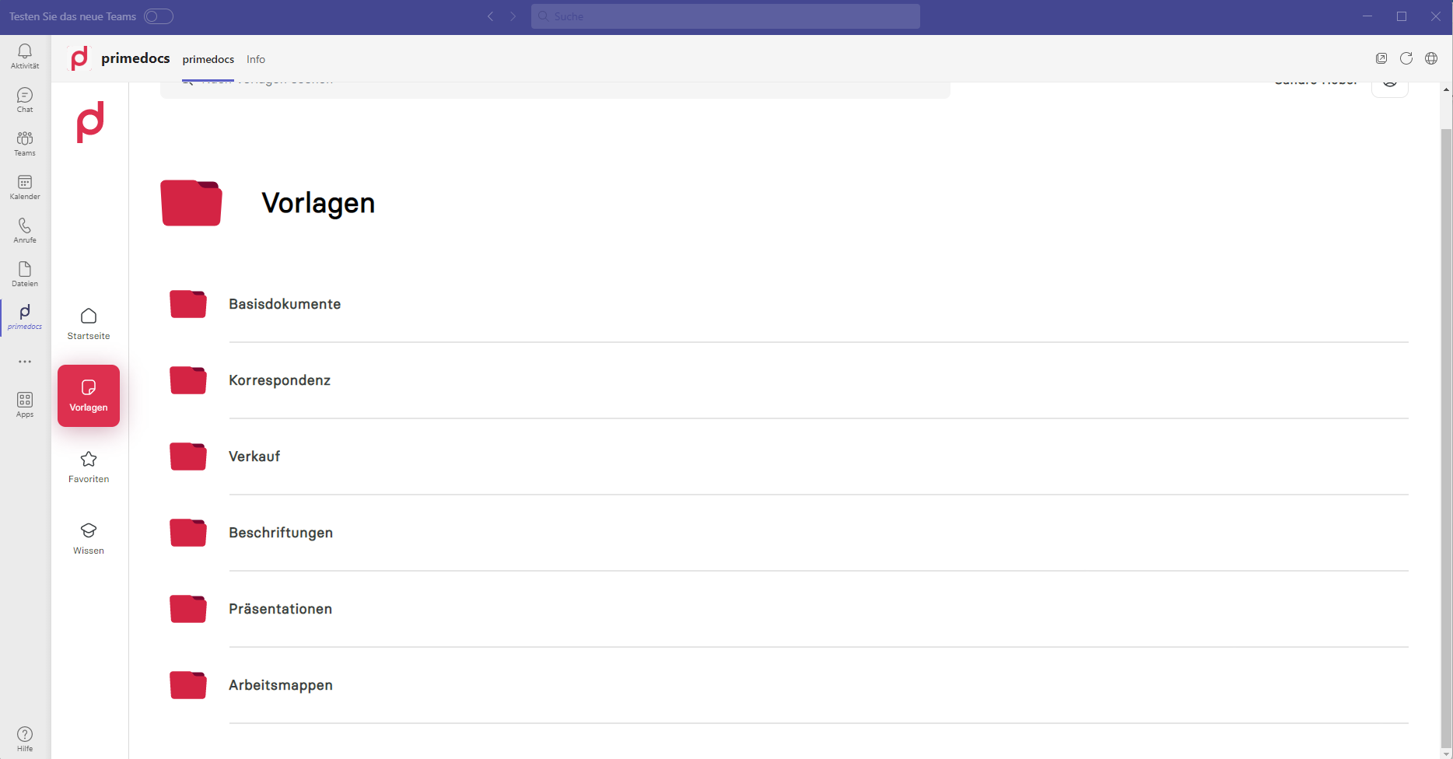The height and width of the screenshot is (759, 1453).
Task: Open Favoriten in primedocs navigation
Action: tap(89, 467)
